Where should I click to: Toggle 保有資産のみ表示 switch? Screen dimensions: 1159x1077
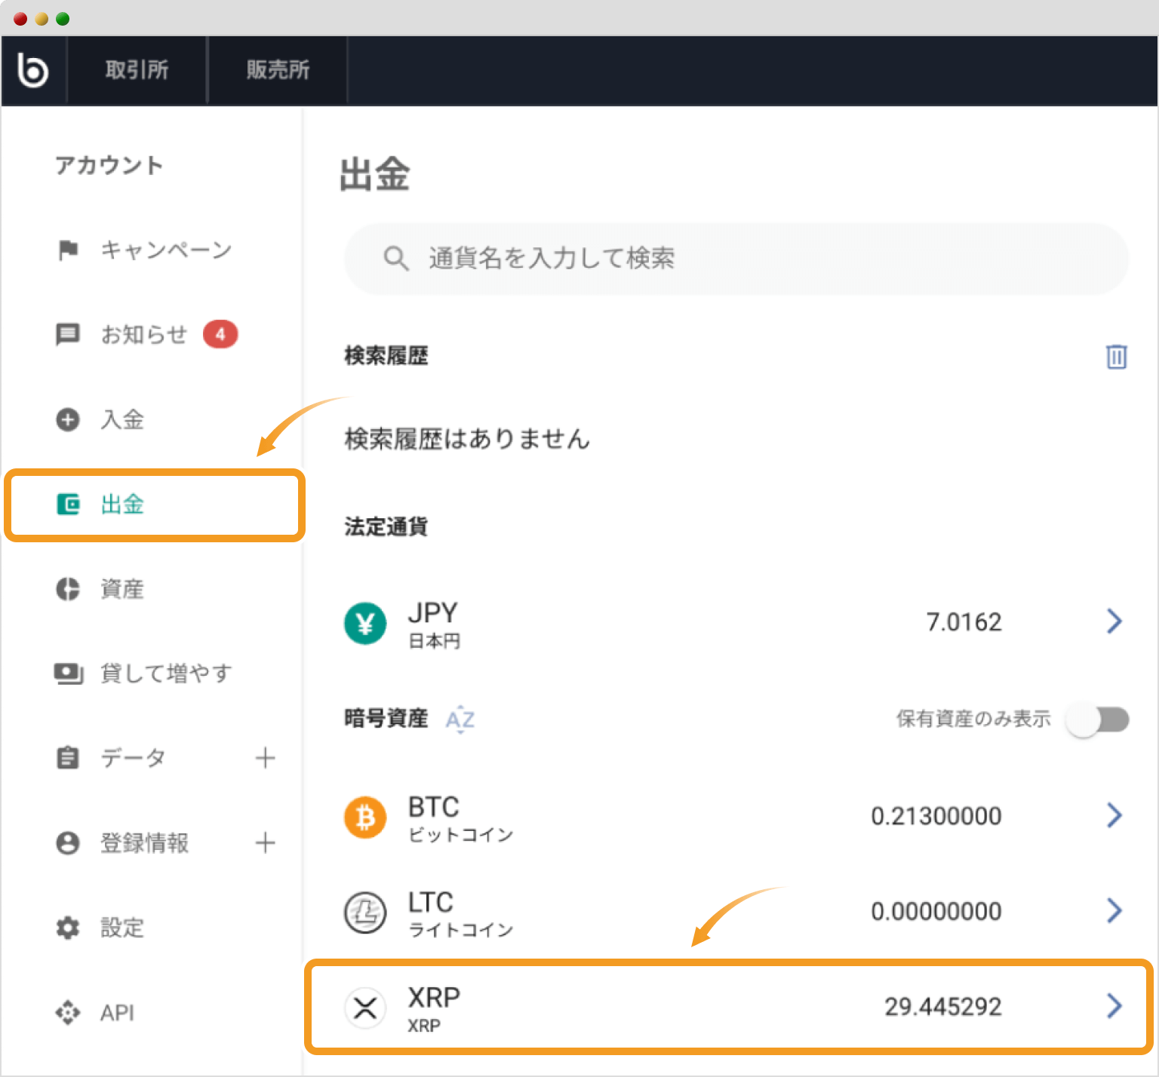point(1098,720)
